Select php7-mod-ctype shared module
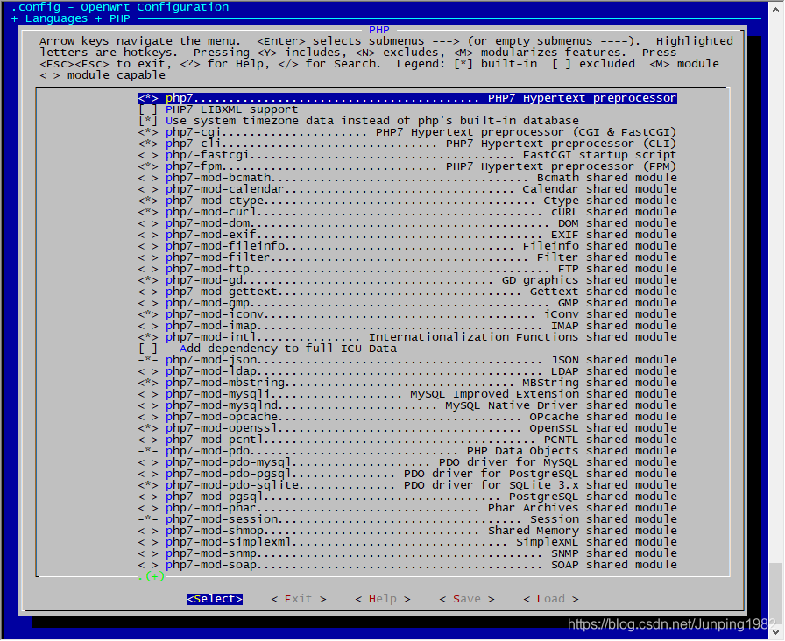This screenshot has width=785, height=641. point(407,201)
